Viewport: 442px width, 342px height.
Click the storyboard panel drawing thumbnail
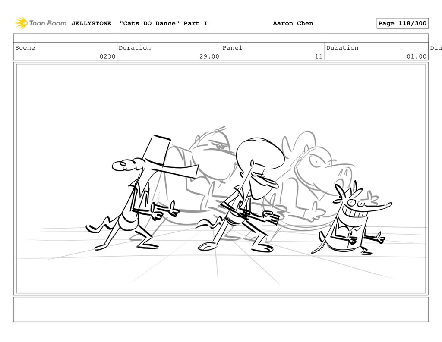pos(221,179)
